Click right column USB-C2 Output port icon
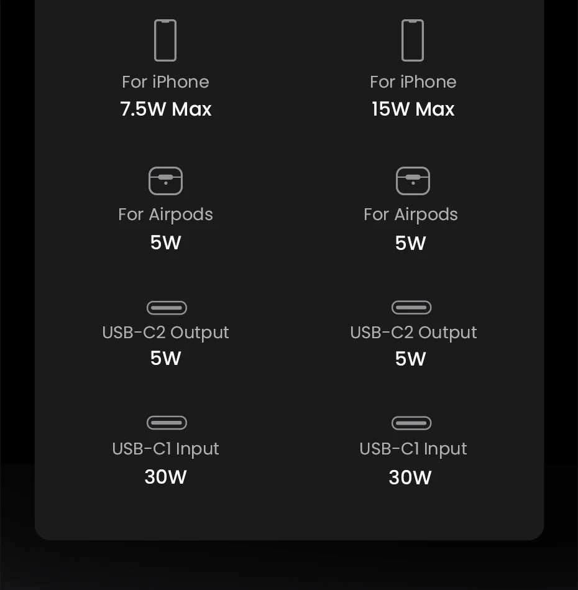Viewport: 578px width, 590px height. (x=411, y=308)
